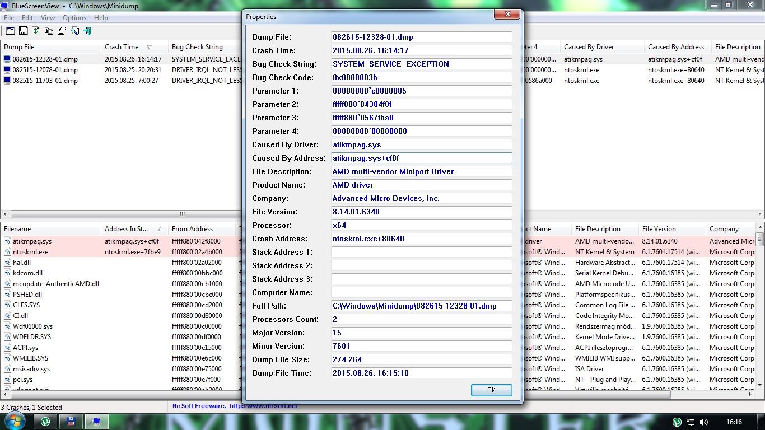Click the empty Computer Name field

pos(422,292)
